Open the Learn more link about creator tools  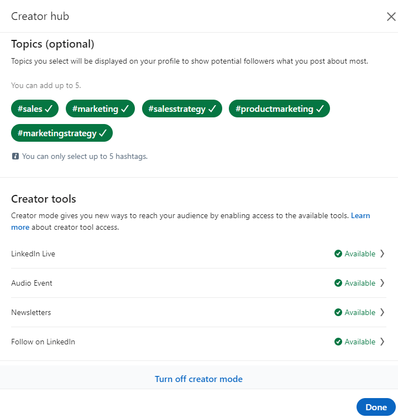point(360,215)
